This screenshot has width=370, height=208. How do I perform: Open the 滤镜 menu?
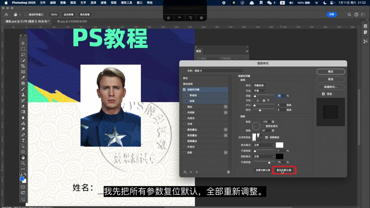(x=104, y=3)
